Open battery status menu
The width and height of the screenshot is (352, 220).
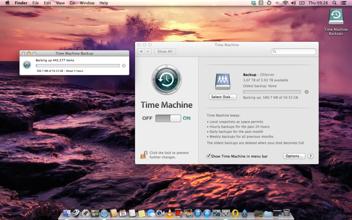pyautogui.click(x=302, y=3)
